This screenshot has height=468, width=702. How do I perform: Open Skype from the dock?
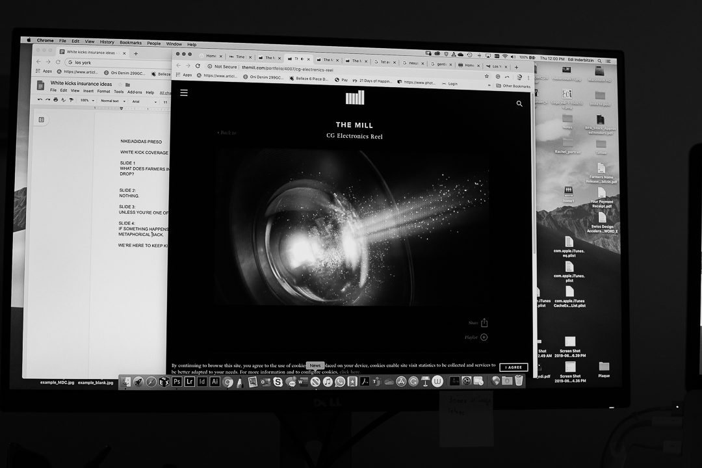(278, 382)
